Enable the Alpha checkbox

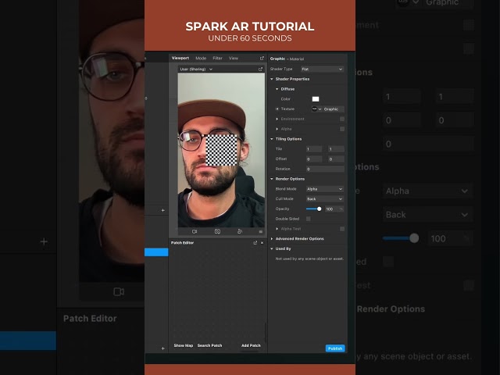(x=342, y=129)
